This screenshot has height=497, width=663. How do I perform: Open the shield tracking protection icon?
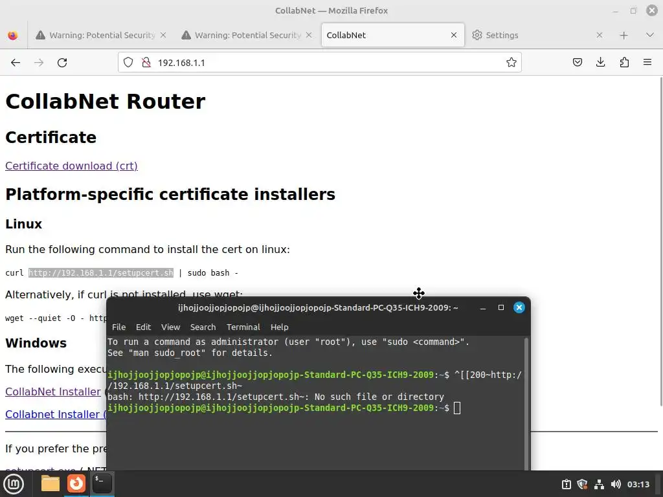click(x=128, y=63)
